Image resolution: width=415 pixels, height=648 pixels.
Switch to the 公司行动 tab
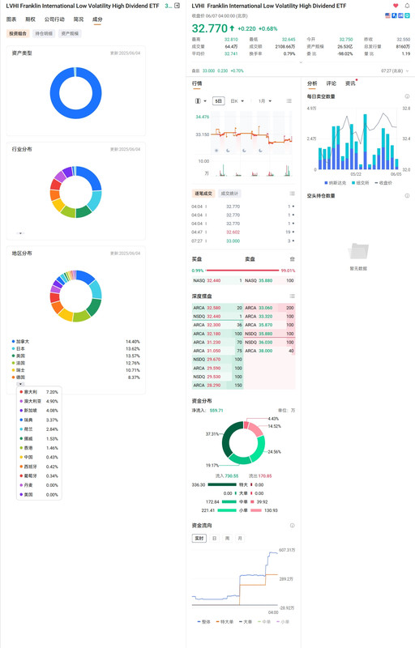(54, 19)
